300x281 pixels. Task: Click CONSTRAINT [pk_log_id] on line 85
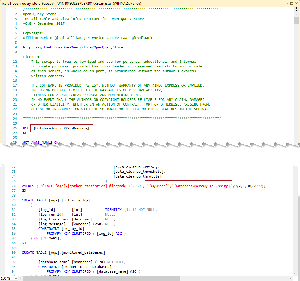[61, 229]
